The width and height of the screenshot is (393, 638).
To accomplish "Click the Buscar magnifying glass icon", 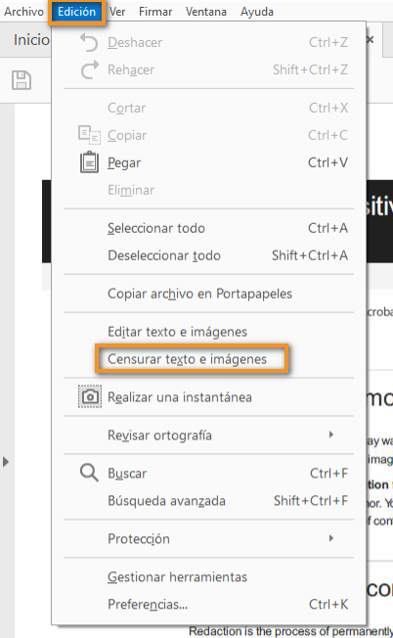I will point(89,473).
